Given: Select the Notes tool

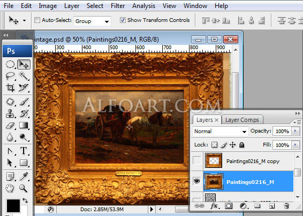Looking at the screenshot, I should coord(10,176).
